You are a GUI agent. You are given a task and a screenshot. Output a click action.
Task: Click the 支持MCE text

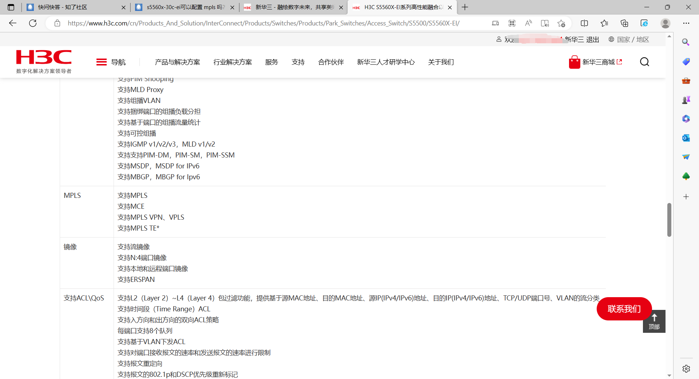(x=131, y=206)
